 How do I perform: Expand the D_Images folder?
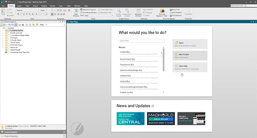(3, 38)
